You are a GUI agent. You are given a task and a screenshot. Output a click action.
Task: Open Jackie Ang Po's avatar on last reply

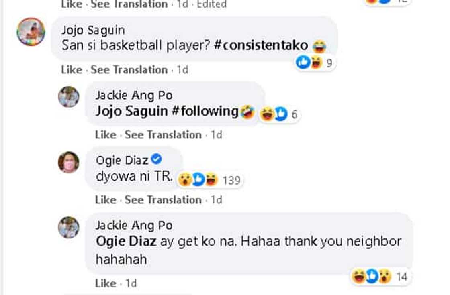pos(69,227)
